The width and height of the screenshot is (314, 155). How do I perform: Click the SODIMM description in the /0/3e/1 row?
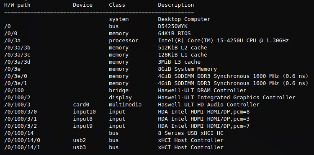click(x=233, y=83)
